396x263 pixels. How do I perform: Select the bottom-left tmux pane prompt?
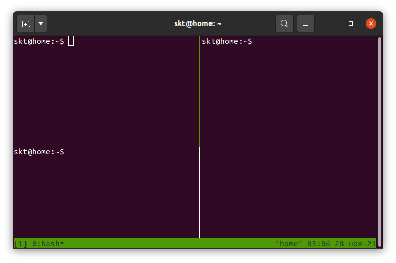(39, 152)
